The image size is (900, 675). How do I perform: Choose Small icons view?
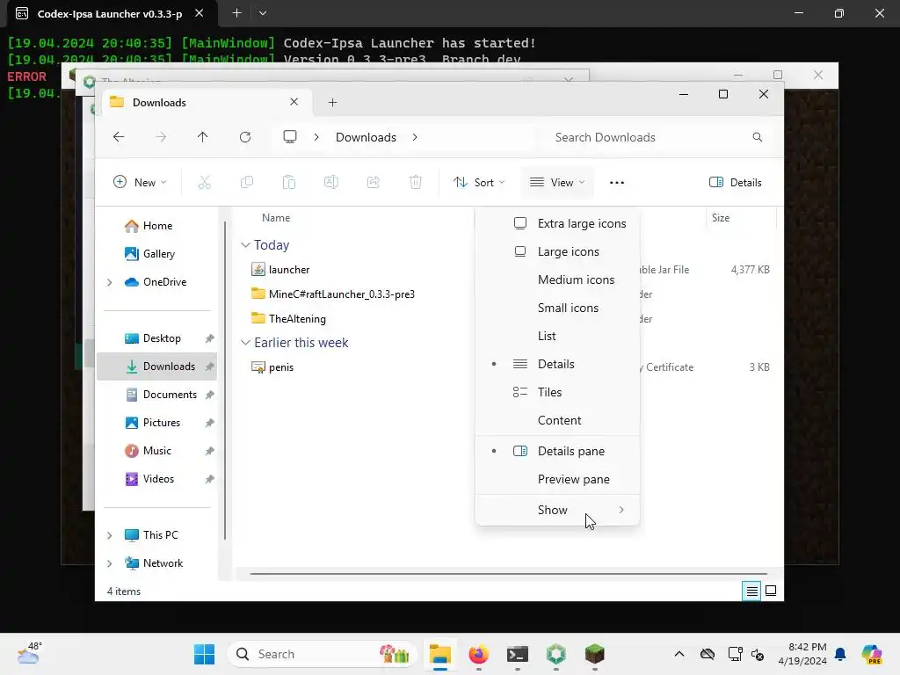[558, 308]
